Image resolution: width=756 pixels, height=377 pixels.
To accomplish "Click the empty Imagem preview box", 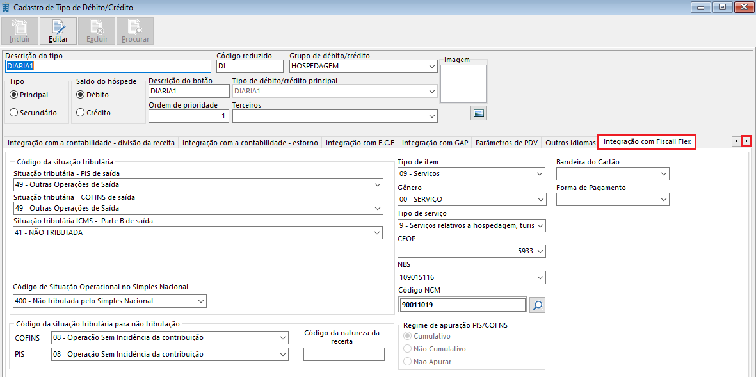I will pos(463,84).
